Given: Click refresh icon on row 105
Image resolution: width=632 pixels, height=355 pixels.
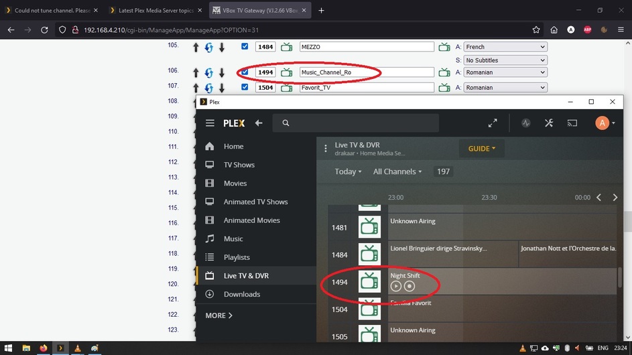Looking at the screenshot, I should (209, 47).
